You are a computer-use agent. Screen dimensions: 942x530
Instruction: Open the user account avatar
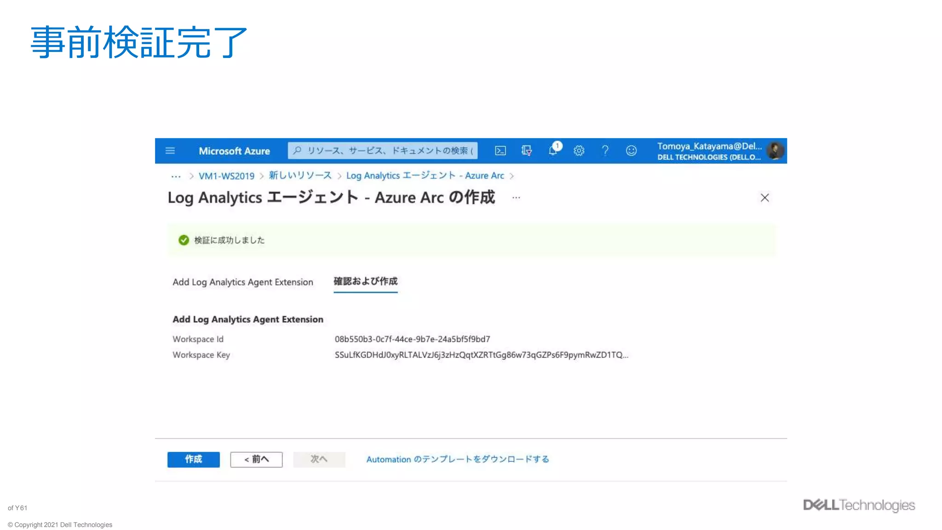coord(775,151)
